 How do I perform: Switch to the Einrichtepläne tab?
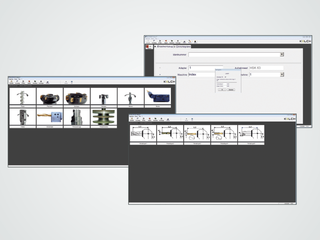tap(182, 46)
